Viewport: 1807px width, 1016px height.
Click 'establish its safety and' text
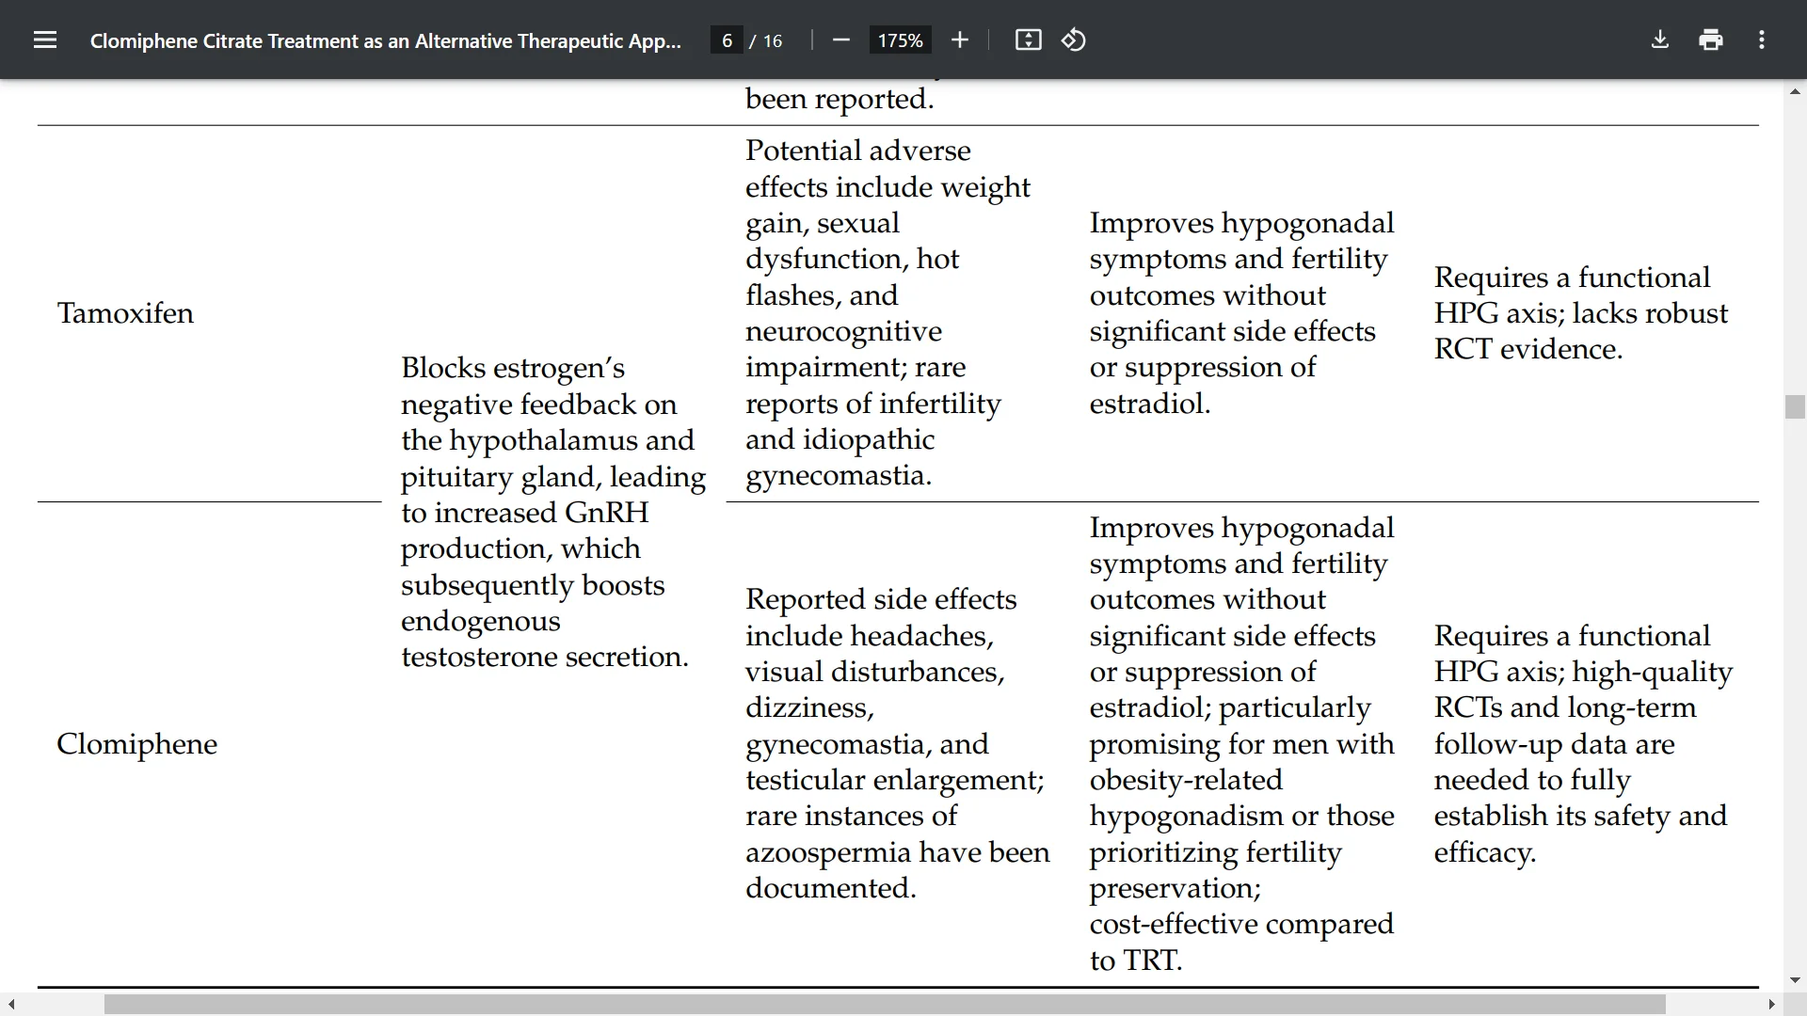1580,816
